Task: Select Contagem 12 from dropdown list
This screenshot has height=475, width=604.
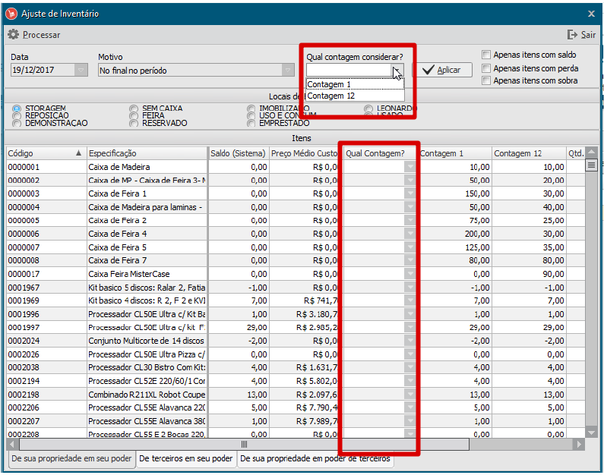Action: [x=331, y=96]
